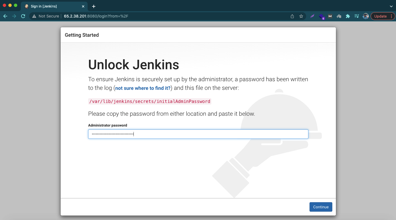Click the Not Secure label text

[x=49, y=16]
